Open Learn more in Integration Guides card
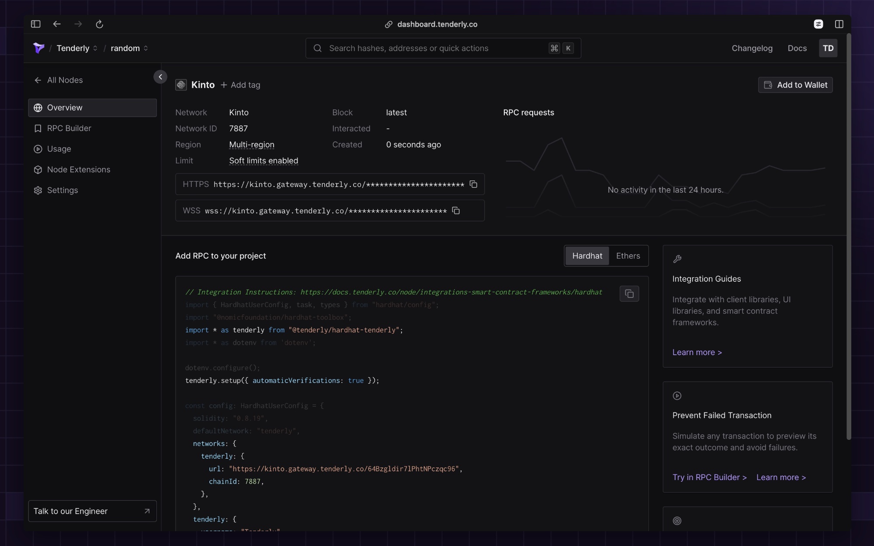This screenshot has width=874, height=546. pyautogui.click(x=697, y=352)
